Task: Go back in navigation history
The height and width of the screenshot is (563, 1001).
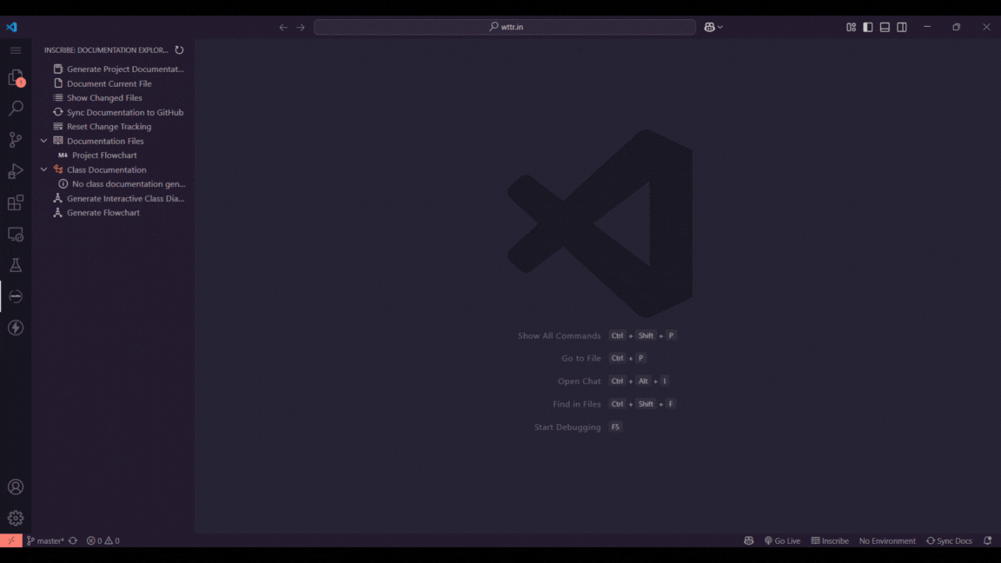Action: coord(283,27)
